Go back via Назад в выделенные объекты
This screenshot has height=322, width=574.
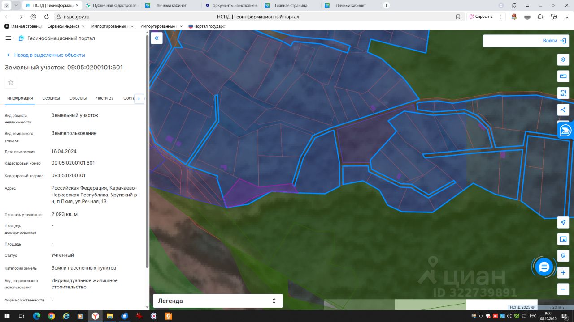pyautogui.click(x=46, y=55)
